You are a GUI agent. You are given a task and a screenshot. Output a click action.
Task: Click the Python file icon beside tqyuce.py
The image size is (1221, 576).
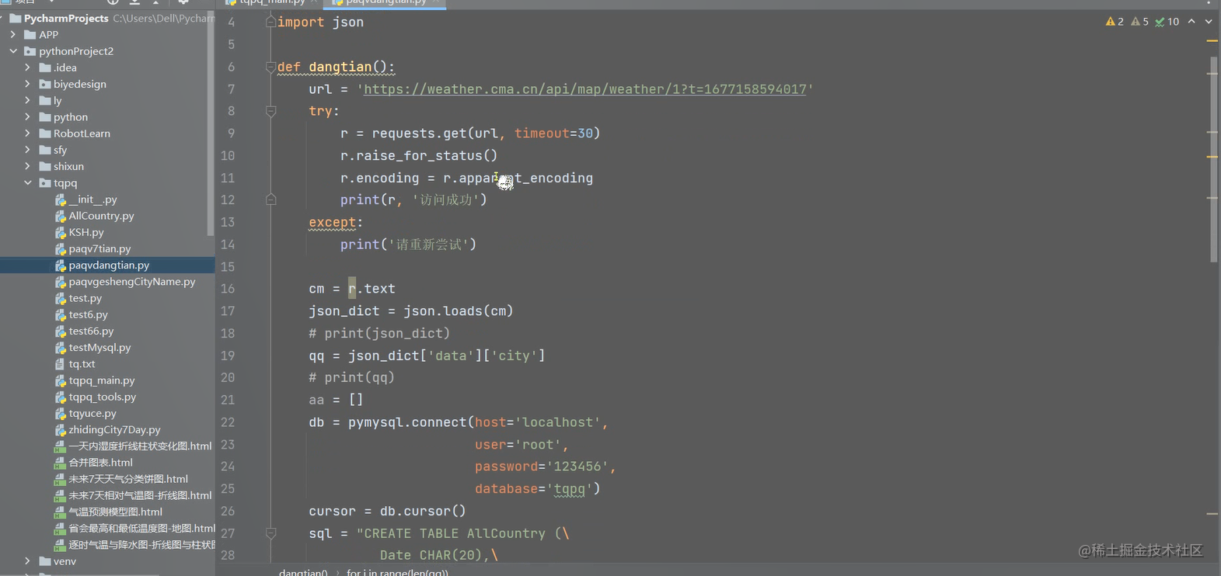tap(61, 414)
